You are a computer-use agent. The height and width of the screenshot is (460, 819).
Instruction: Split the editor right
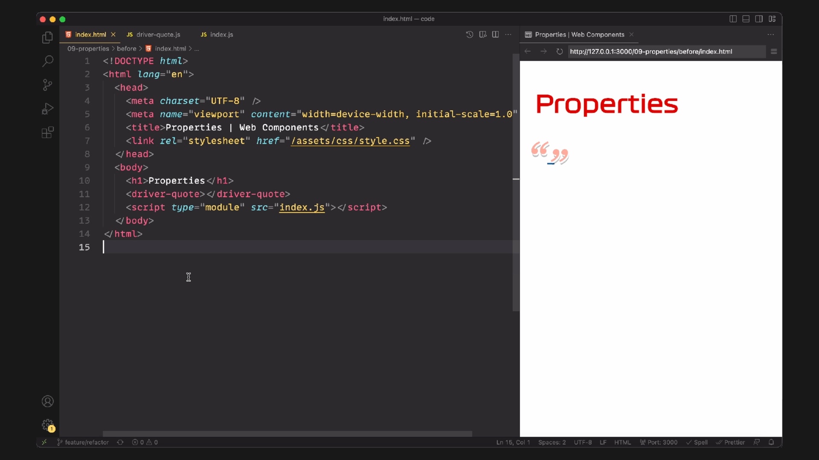click(x=495, y=34)
